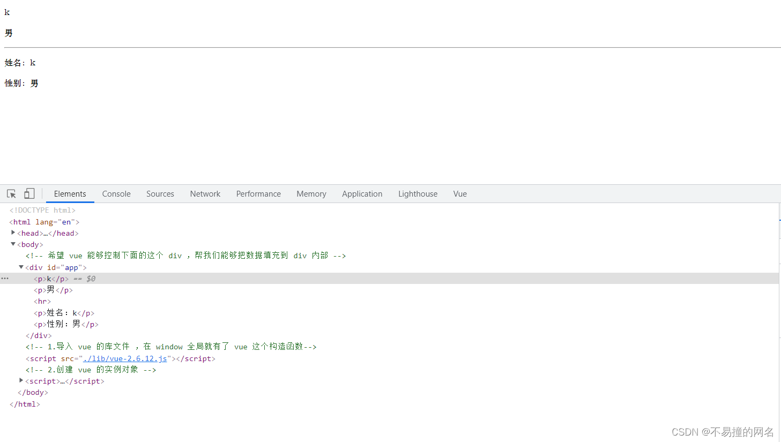781x442 pixels.
Task: Expand the head element node
Action: 13,233
